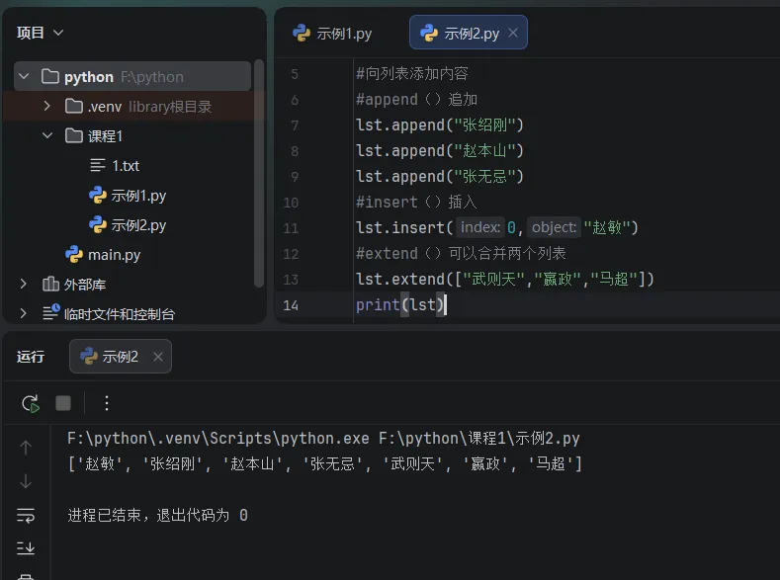780x580 pixels.
Task: Expand 临时文件和控制台 node
Action: coord(23,313)
